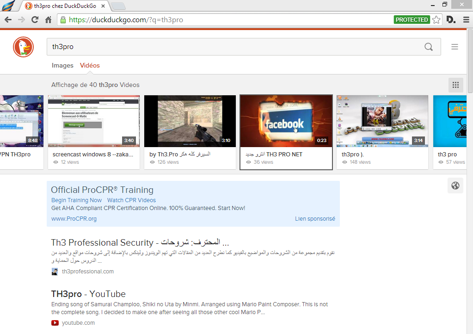This screenshot has height=334, width=473.
Task: Select the th3pro chez DuckDuckGo tab
Action: [x=65, y=6]
